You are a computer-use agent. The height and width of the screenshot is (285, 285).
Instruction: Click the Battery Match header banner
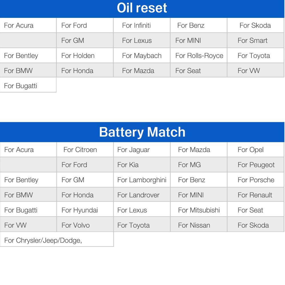142,132
